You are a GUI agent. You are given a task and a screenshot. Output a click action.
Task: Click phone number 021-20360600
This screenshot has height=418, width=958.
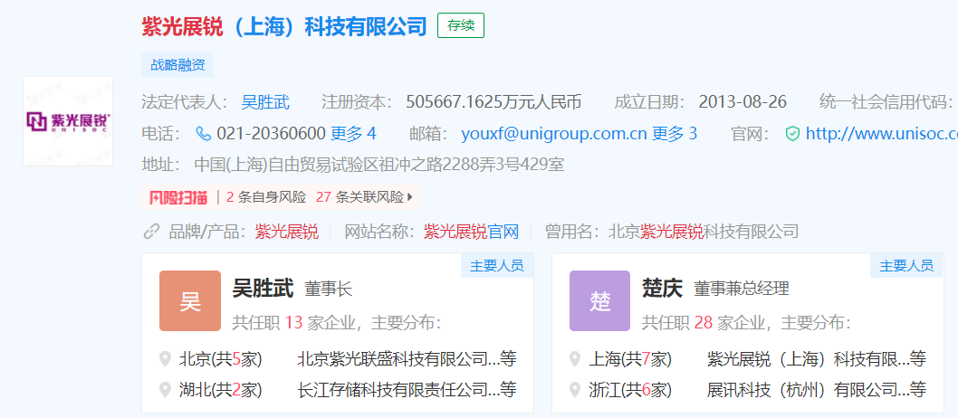pyautogui.click(x=271, y=134)
